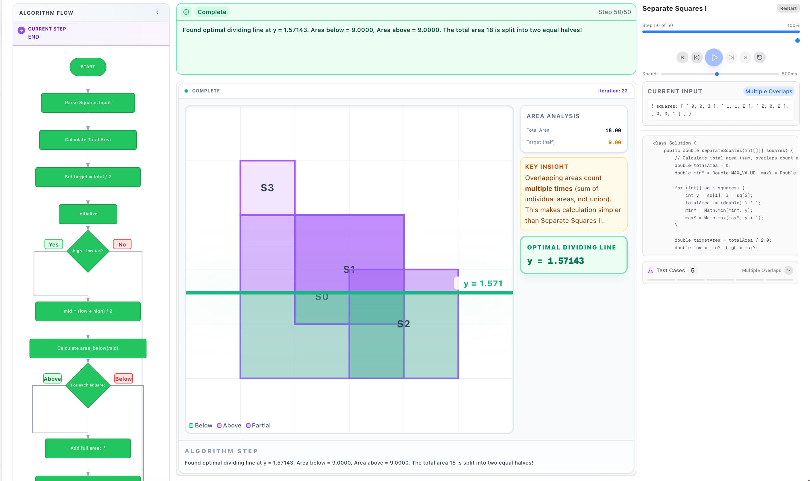This screenshot has width=810, height=481.
Task: Collapse the Algorithm Flow panel
Action: point(158,13)
